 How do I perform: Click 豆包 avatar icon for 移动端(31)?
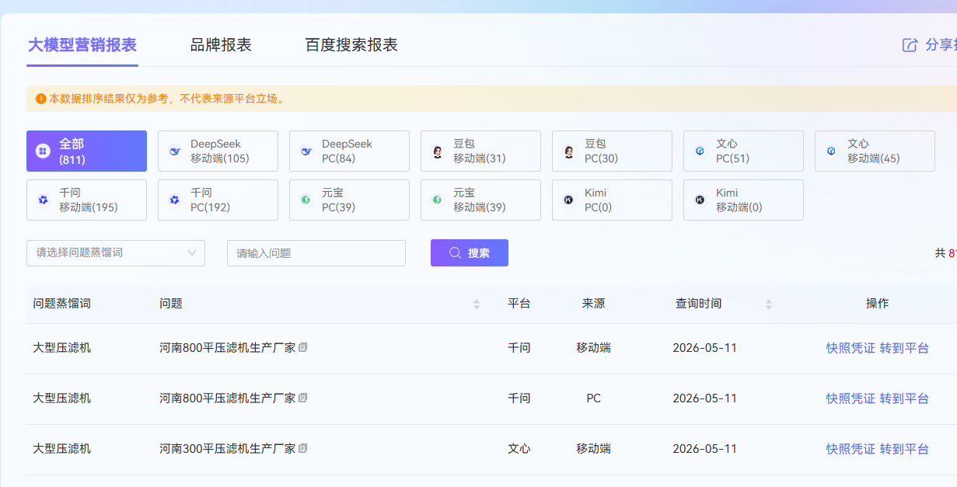[438, 151]
